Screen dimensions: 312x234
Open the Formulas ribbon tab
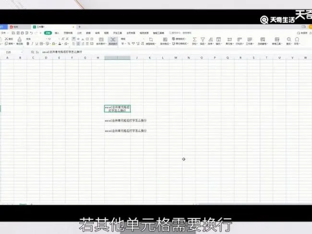(x=79, y=33)
